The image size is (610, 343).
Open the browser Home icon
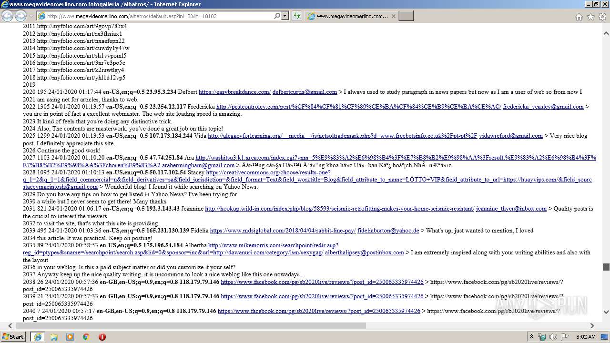click(579, 17)
